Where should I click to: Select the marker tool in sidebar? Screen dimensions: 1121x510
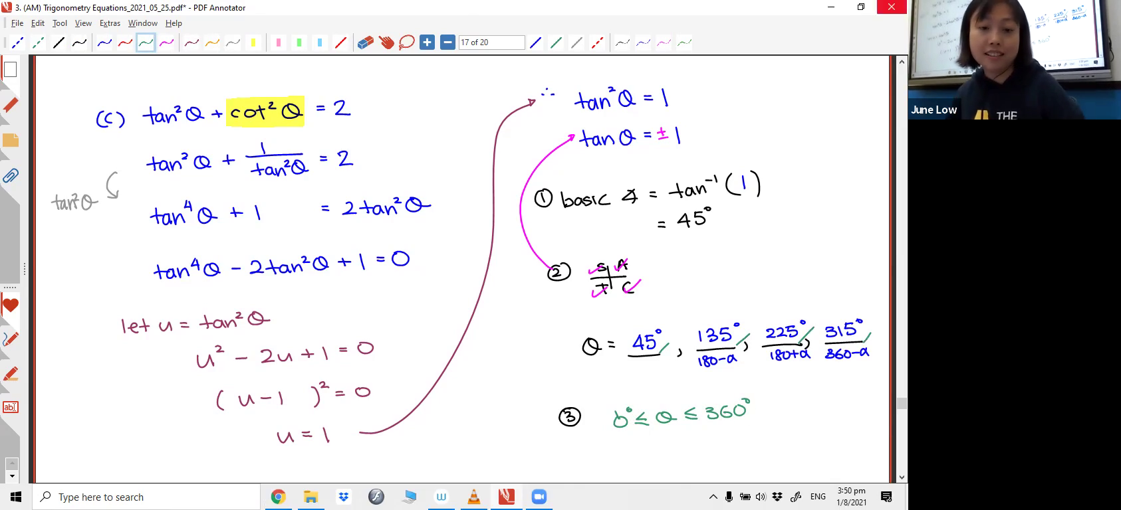coord(10,374)
